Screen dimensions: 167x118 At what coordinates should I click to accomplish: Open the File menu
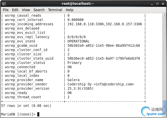pyautogui.click(x=6, y=10)
